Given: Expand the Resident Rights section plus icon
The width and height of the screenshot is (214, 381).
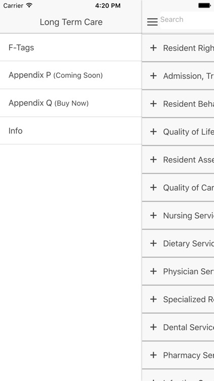Looking at the screenshot, I should tap(153, 48).
